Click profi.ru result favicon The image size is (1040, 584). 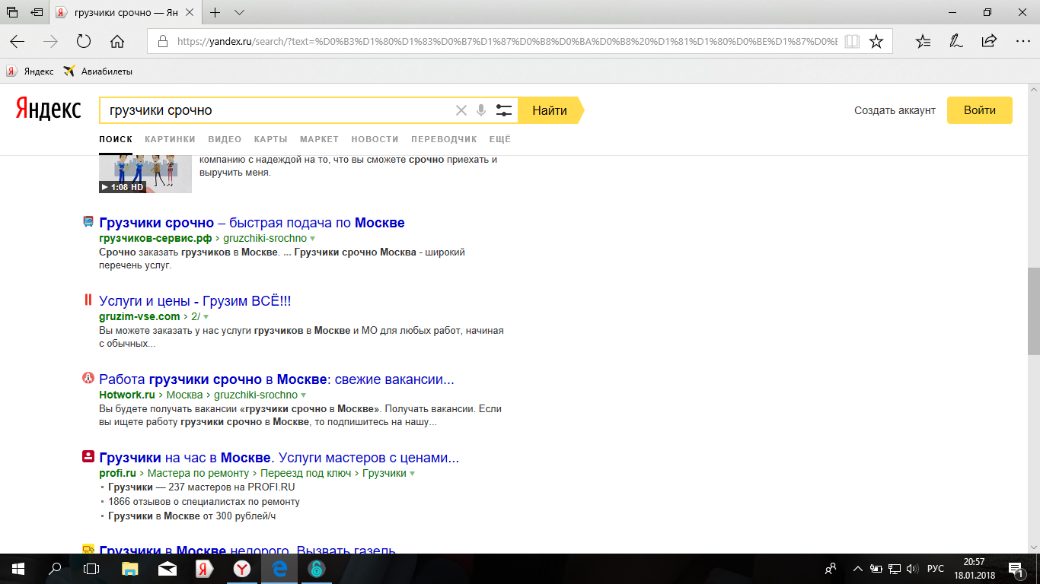[x=88, y=457]
